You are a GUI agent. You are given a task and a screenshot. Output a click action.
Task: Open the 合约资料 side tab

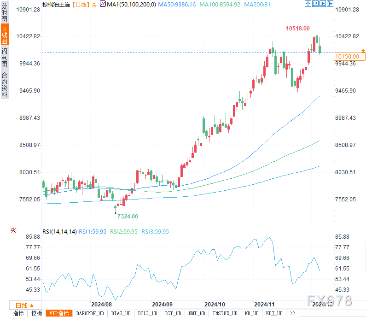pos(5,85)
